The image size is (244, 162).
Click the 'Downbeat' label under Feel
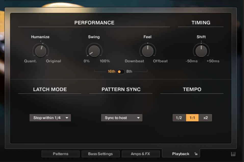134,61
